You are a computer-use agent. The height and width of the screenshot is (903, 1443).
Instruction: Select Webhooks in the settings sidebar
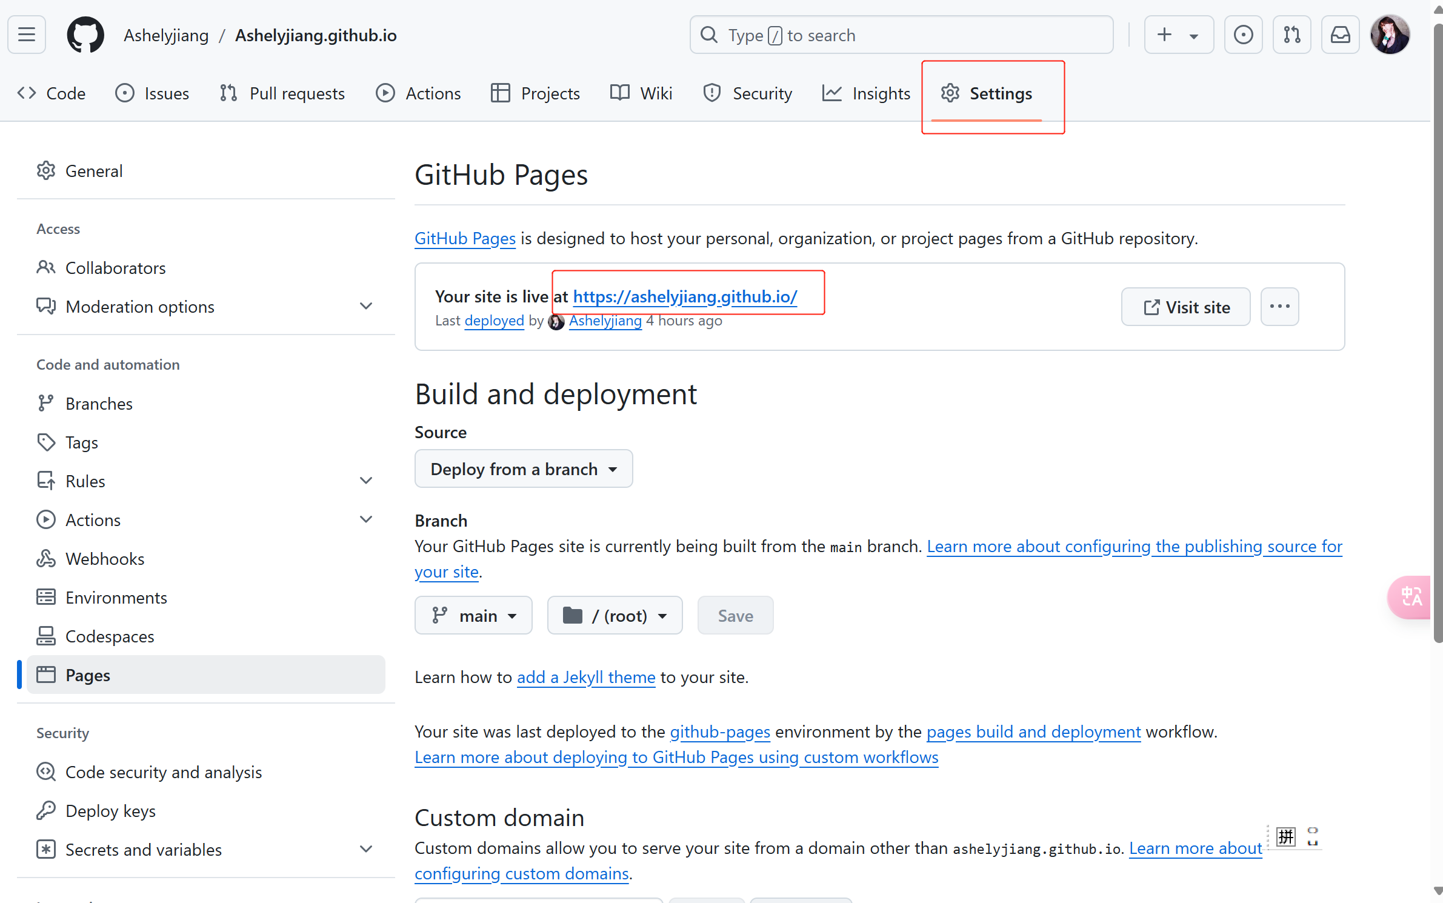coord(104,559)
